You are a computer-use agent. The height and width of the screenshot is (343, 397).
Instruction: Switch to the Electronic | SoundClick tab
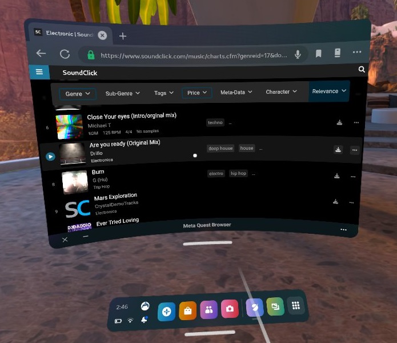click(x=69, y=34)
